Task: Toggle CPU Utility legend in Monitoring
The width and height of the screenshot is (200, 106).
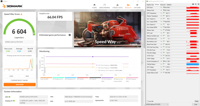Action: 95,78
